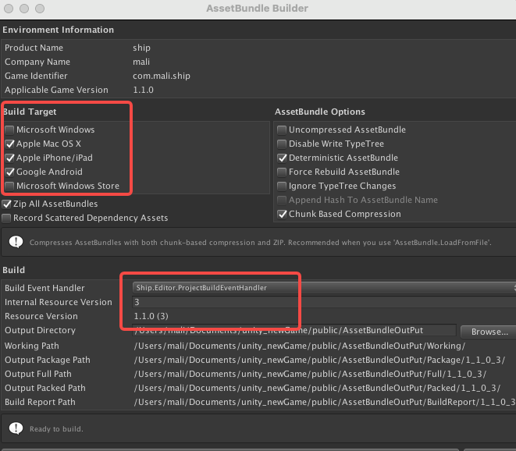Enable Ignore TypeTree Changes option

click(282, 186)
